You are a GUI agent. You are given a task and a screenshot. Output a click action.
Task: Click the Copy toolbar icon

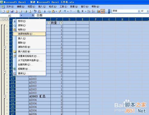(49, 11)
